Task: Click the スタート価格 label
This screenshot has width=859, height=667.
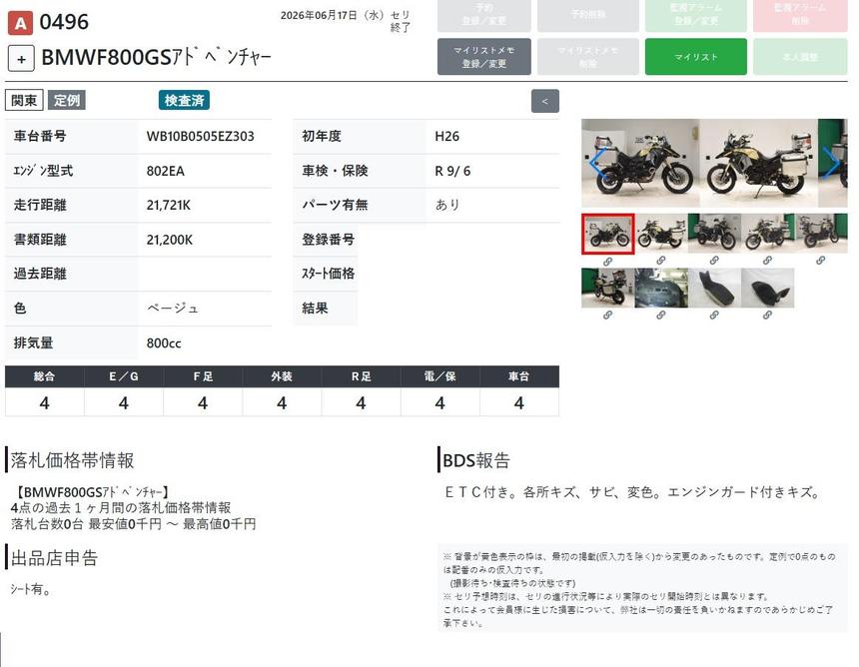Action: click(329, 274)
